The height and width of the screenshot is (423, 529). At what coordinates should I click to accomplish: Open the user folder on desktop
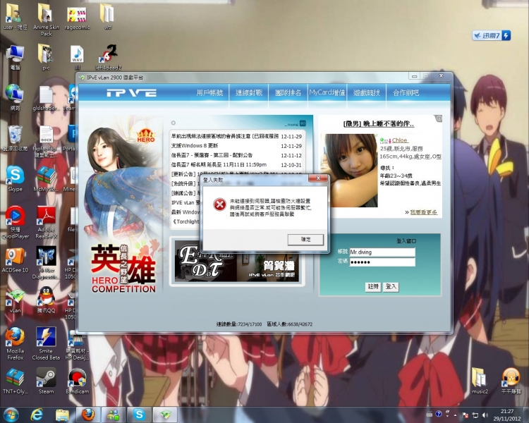point(16,17)
